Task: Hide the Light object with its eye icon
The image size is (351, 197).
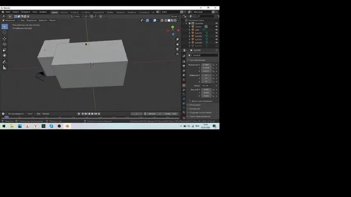Action: (217, 30)
